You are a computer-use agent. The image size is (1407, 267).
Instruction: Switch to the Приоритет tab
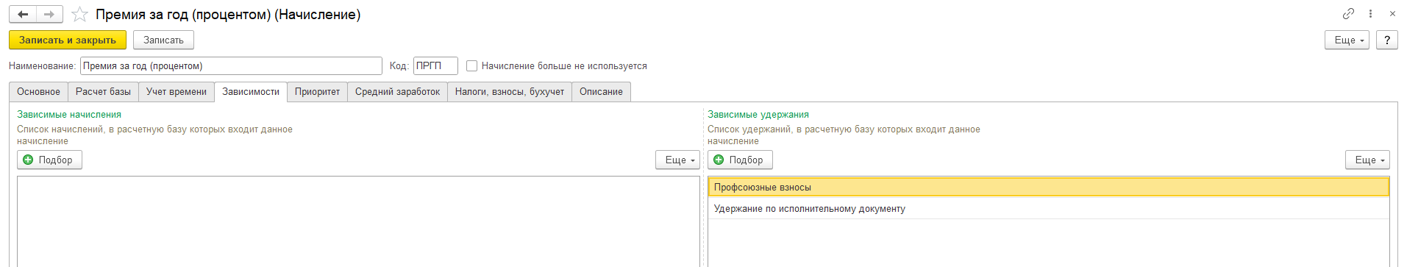pos(317,92)
